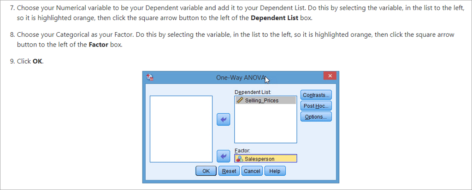Click the One-Way ANOVA dialog system icon

click(x=149, y=78)
